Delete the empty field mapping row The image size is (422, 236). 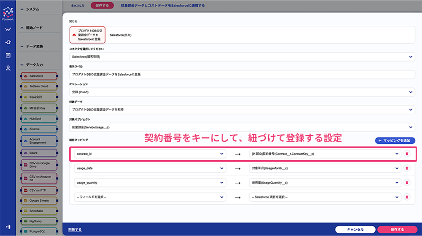tap(407, 197)
